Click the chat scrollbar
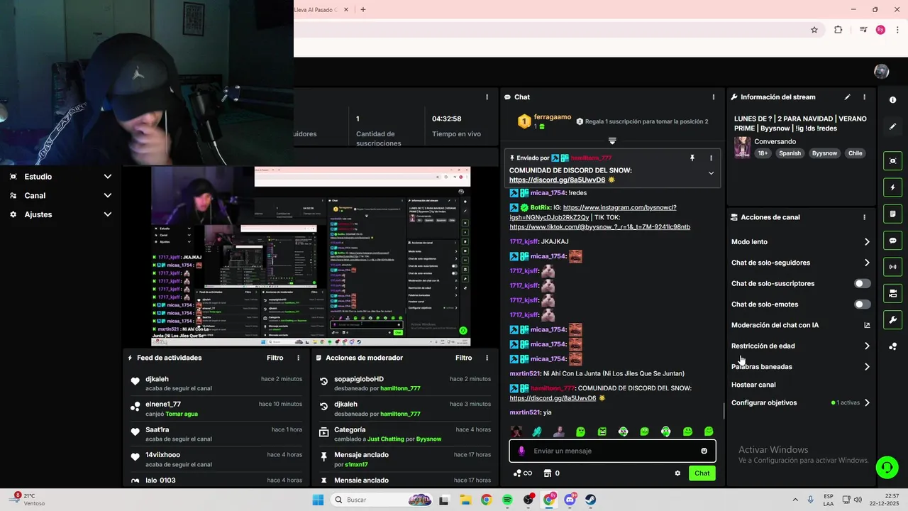908x511 pixels. 723,410
